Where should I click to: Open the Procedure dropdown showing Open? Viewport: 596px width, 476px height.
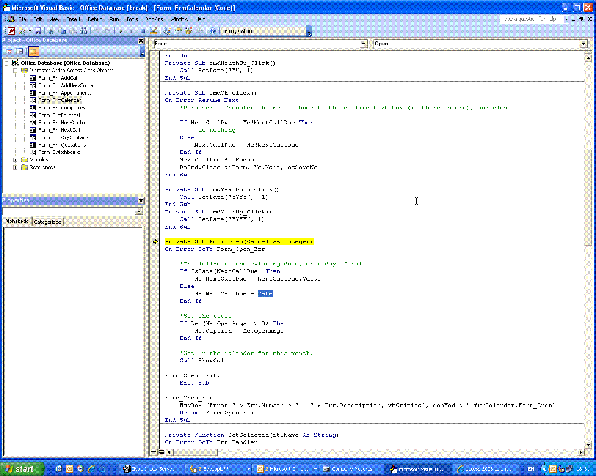pos(584,44)
